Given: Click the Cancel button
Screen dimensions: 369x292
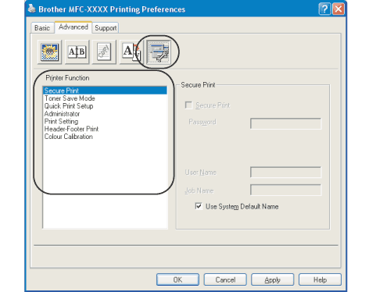Looking at the screenshot, I should [225, 280].
